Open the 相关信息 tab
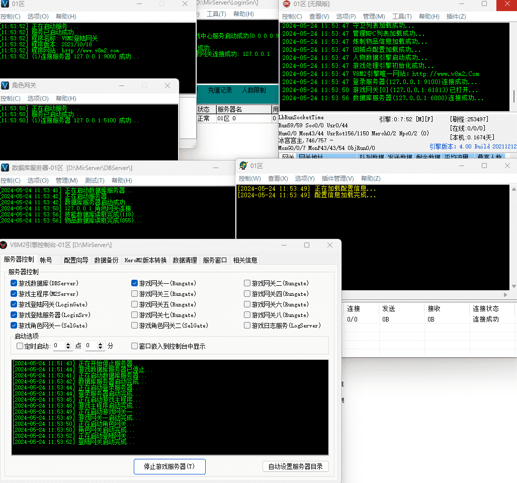Viewport: 517px width, 483px height. (x=245, y=260)
